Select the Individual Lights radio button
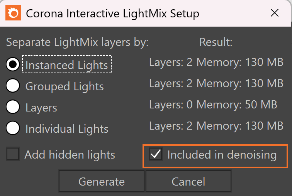 [x=13, y=128]
